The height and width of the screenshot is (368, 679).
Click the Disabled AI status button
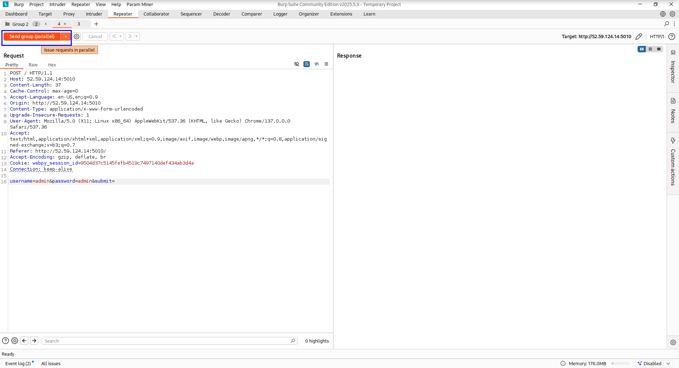649,363
